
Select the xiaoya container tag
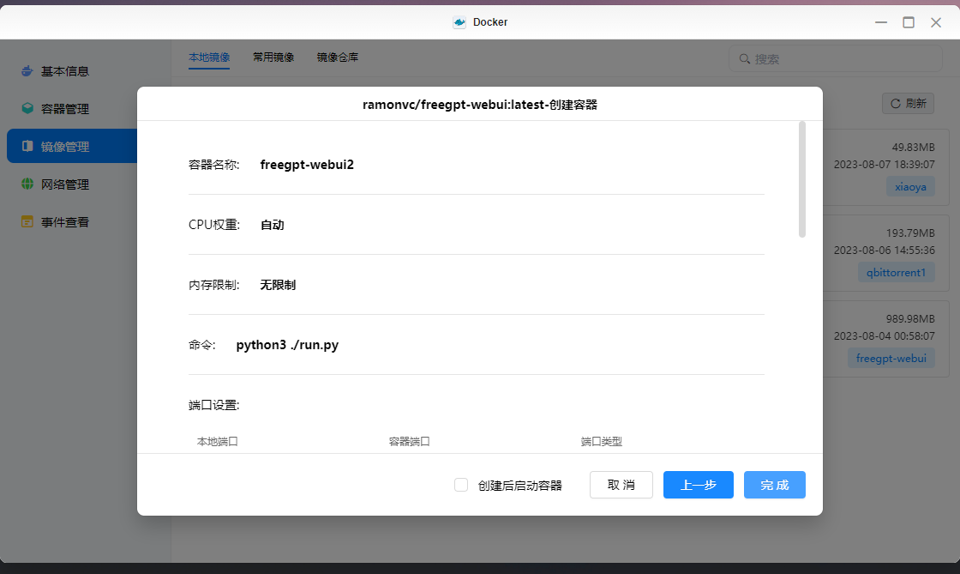coord(910,187)
